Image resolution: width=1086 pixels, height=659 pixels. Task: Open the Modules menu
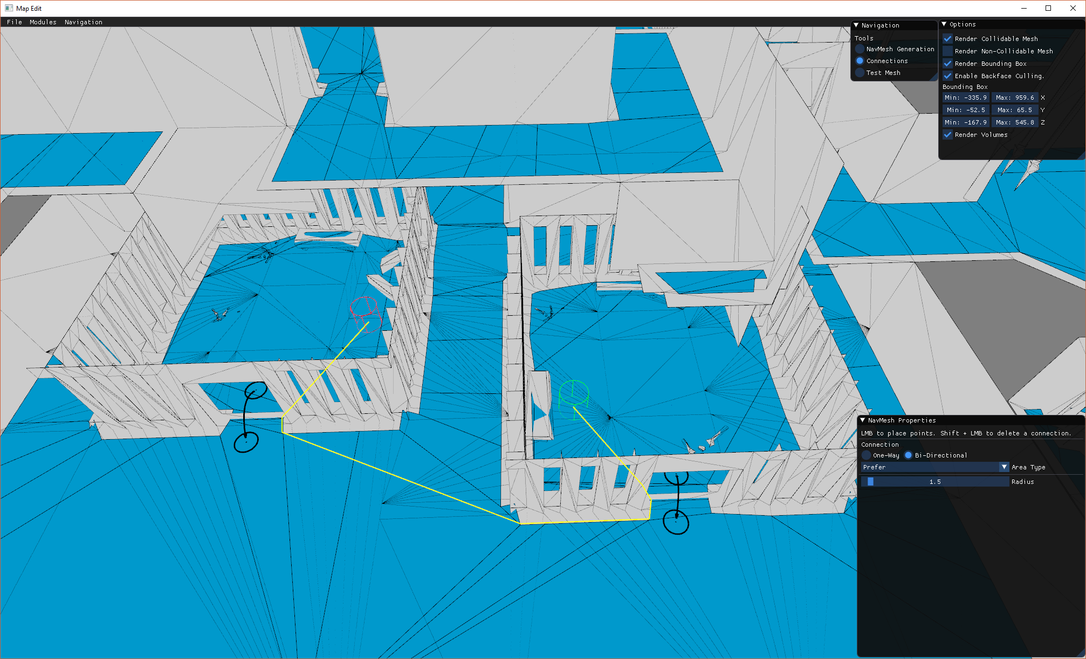43,22
